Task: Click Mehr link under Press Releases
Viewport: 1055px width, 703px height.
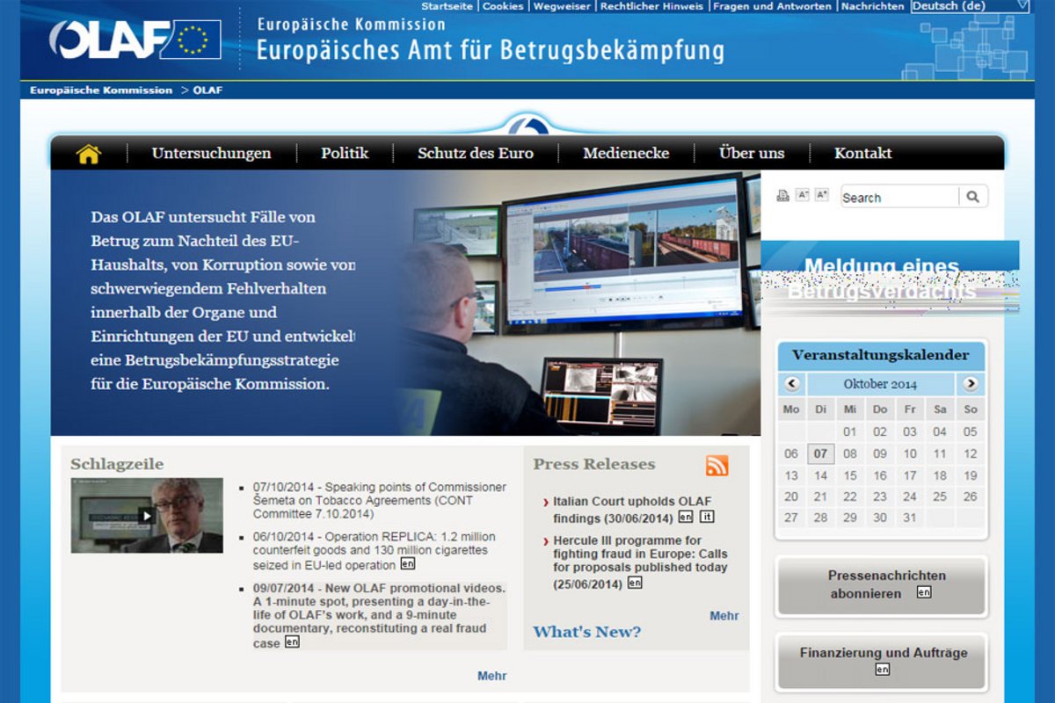Action: tap(724, 616)
